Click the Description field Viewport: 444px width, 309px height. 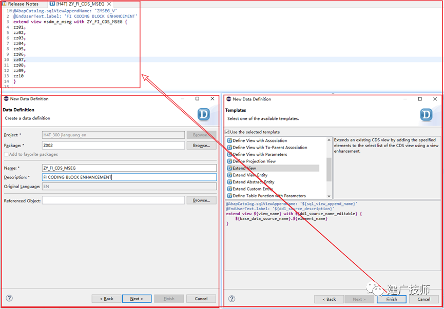(129, 177)
